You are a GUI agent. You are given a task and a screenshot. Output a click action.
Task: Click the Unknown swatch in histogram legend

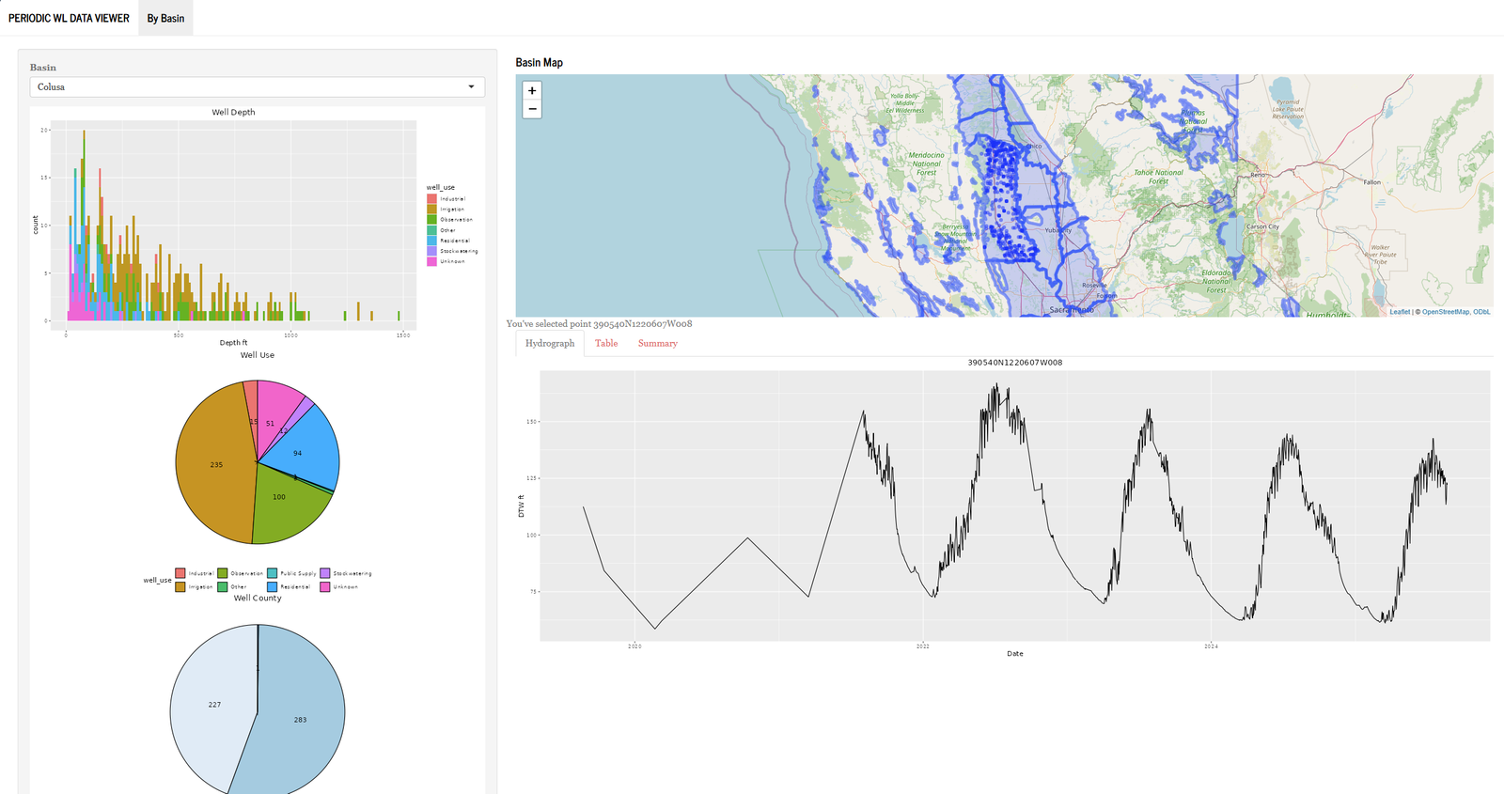(x=431, y=261)
